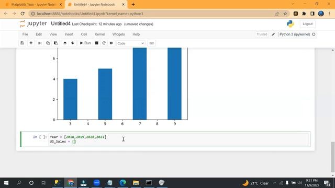Open the Cell menu

coord(84,34)
